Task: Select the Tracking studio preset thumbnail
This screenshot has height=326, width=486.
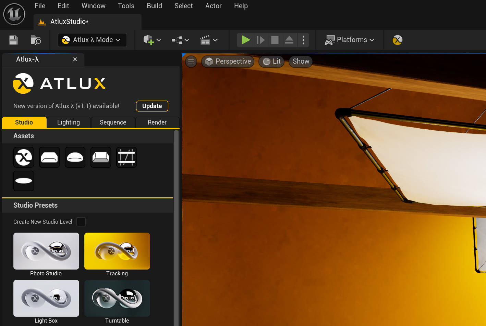Action: [117, 251]
